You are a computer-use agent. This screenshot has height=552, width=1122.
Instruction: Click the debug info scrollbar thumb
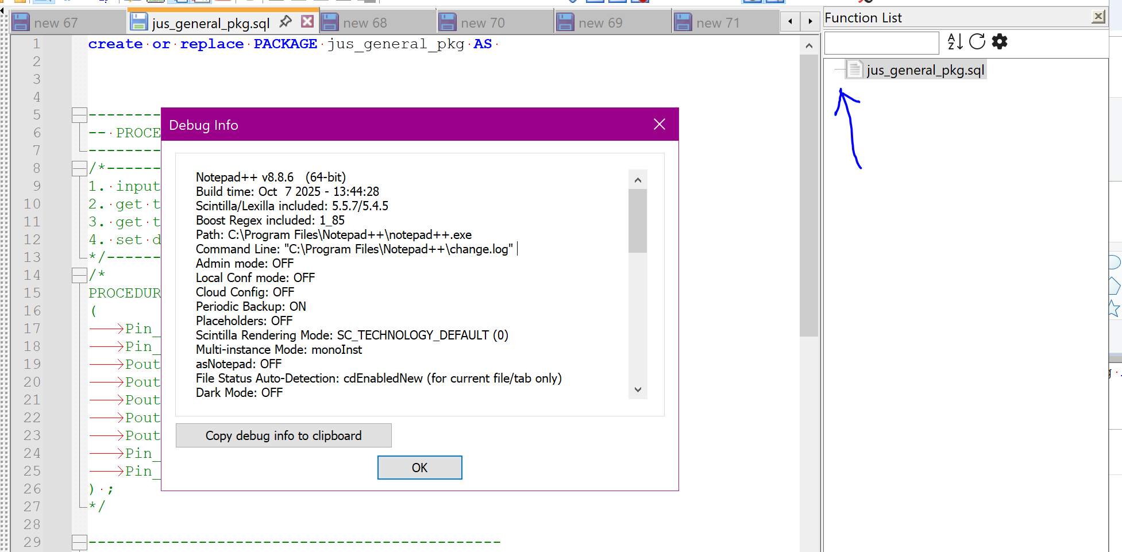637,221
